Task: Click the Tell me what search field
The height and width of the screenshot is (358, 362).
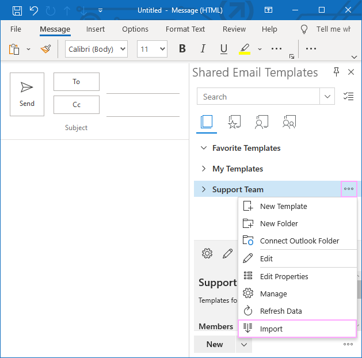Action: (x=333, y=29)
